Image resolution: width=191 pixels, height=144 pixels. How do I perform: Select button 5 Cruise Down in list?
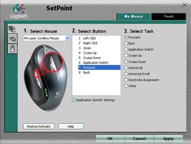99,58
